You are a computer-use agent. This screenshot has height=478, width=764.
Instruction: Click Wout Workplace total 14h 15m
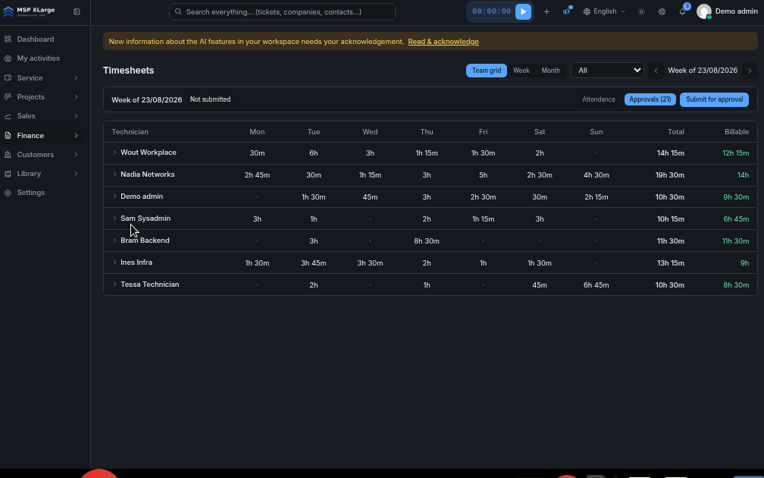[x=671, y=153]
